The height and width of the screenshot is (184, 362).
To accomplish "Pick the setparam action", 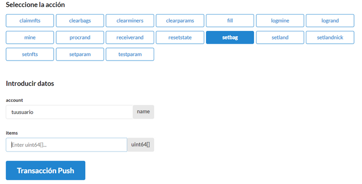I will pos(80,54).
